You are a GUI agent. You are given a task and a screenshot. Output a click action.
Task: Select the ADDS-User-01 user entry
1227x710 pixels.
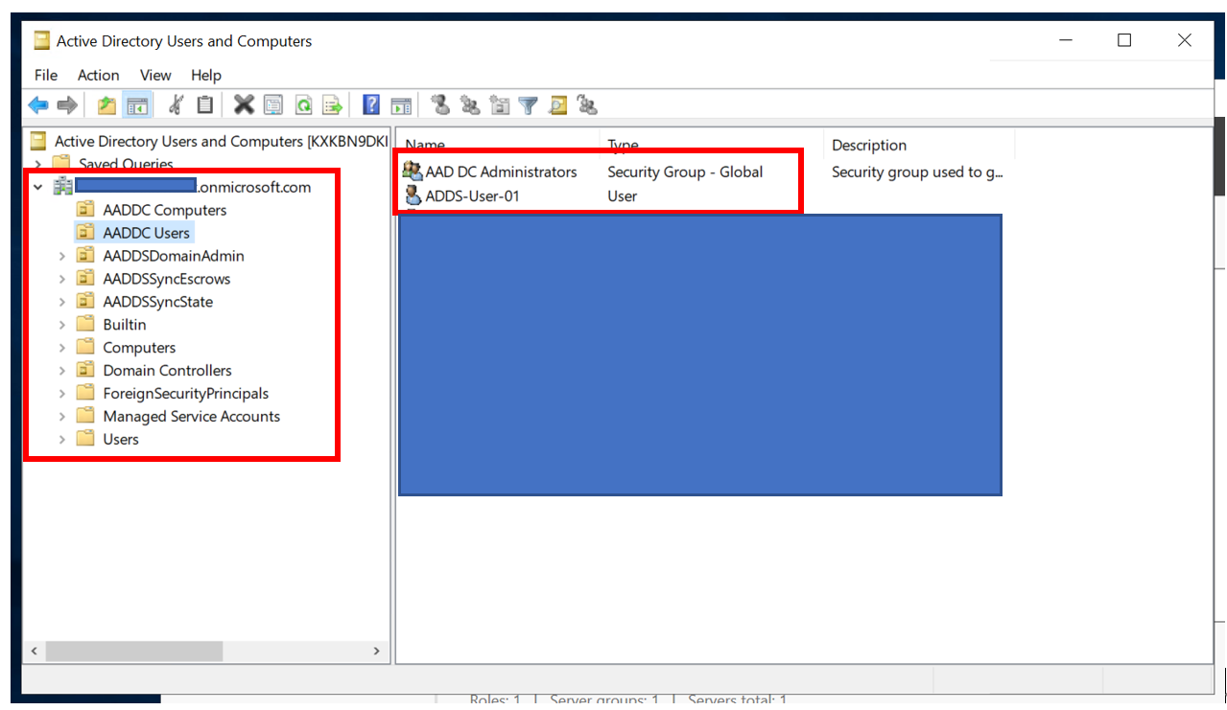click(462, 196)
